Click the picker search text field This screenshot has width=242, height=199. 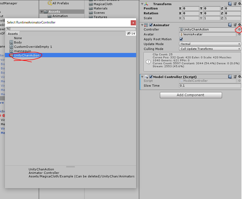(x=71, y=29)
